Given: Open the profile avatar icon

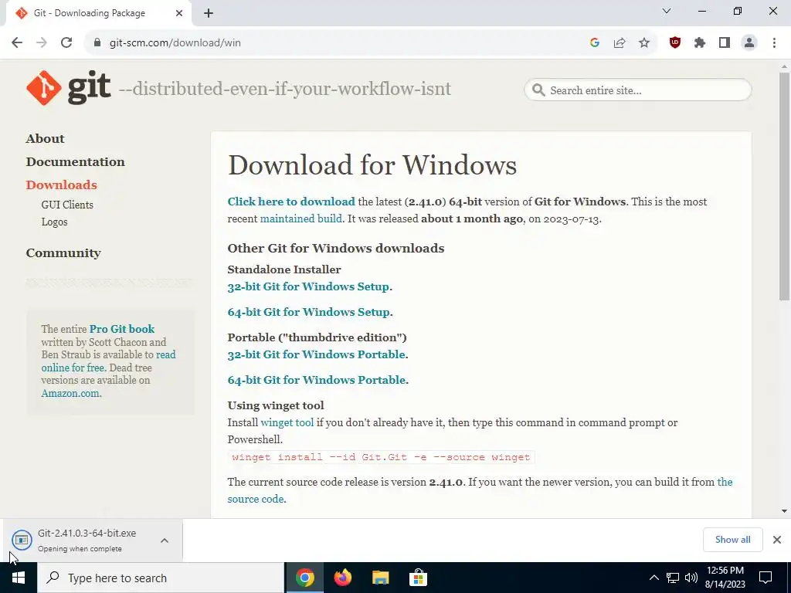Looking at the screenshot, I should click(749, 43).
